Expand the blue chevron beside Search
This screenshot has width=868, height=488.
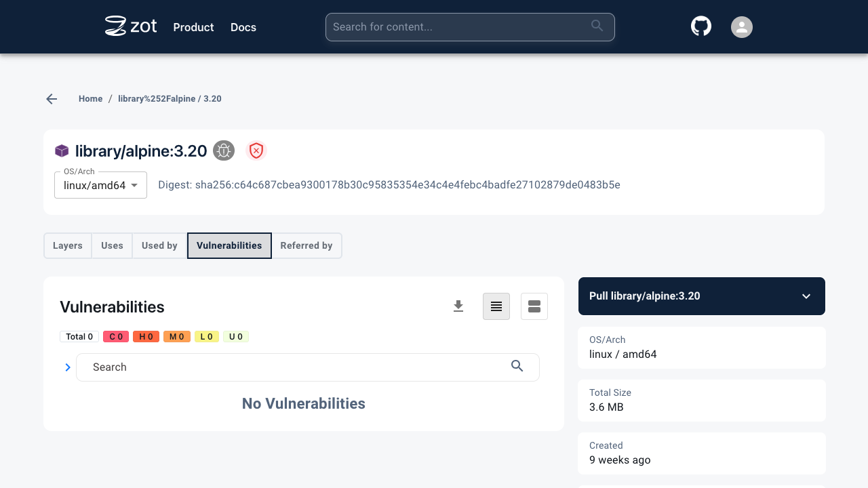68,367
